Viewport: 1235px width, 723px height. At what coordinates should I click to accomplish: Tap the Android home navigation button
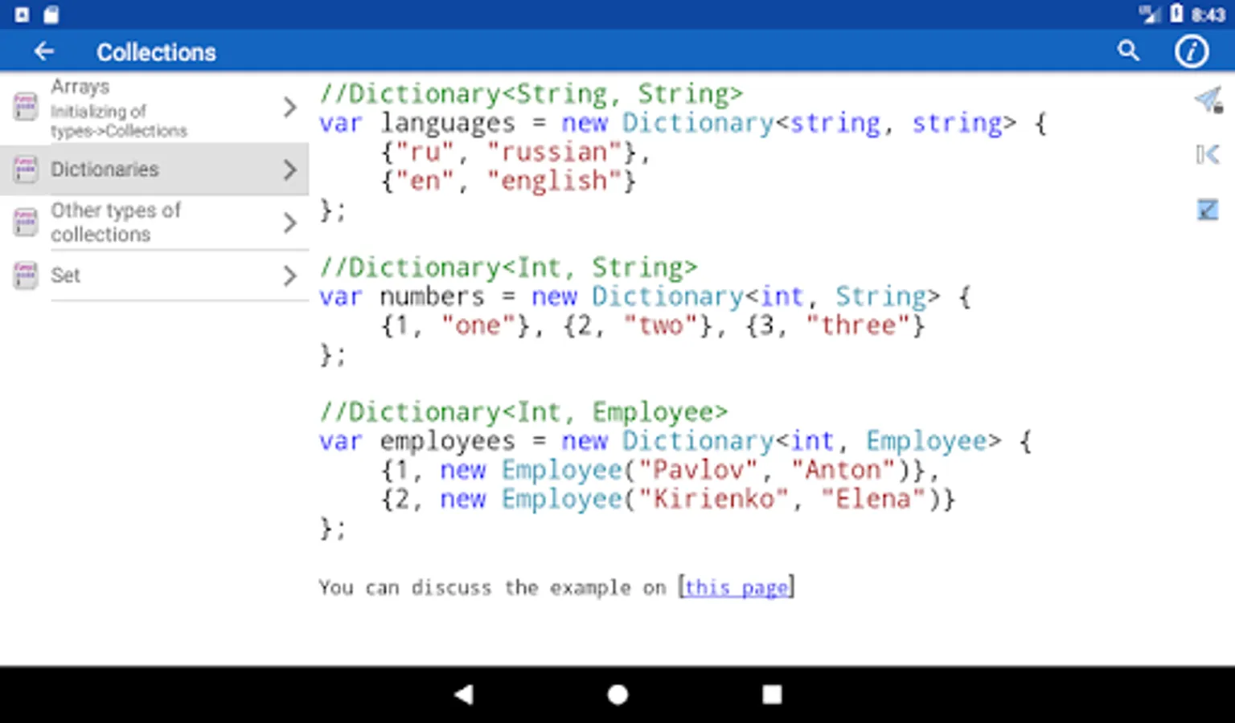(617, 694)
